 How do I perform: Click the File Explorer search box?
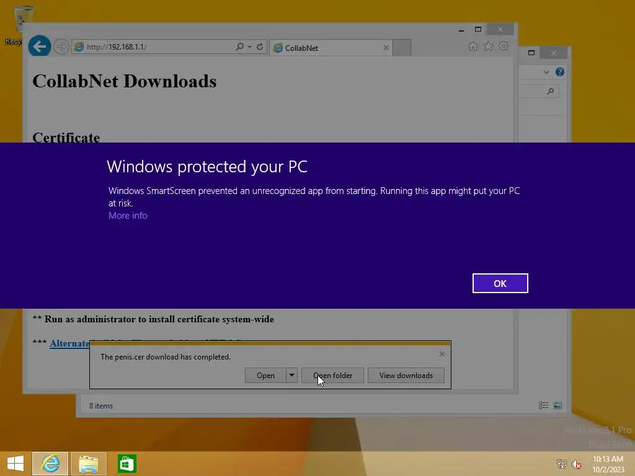(539, 91)
